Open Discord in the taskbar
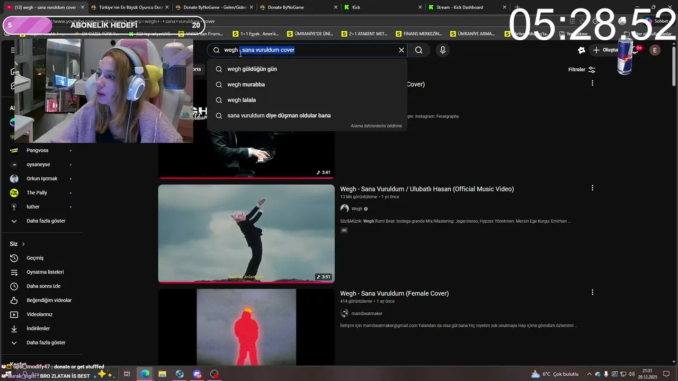This screenshot has height=381, width=678. click(197, 374)
